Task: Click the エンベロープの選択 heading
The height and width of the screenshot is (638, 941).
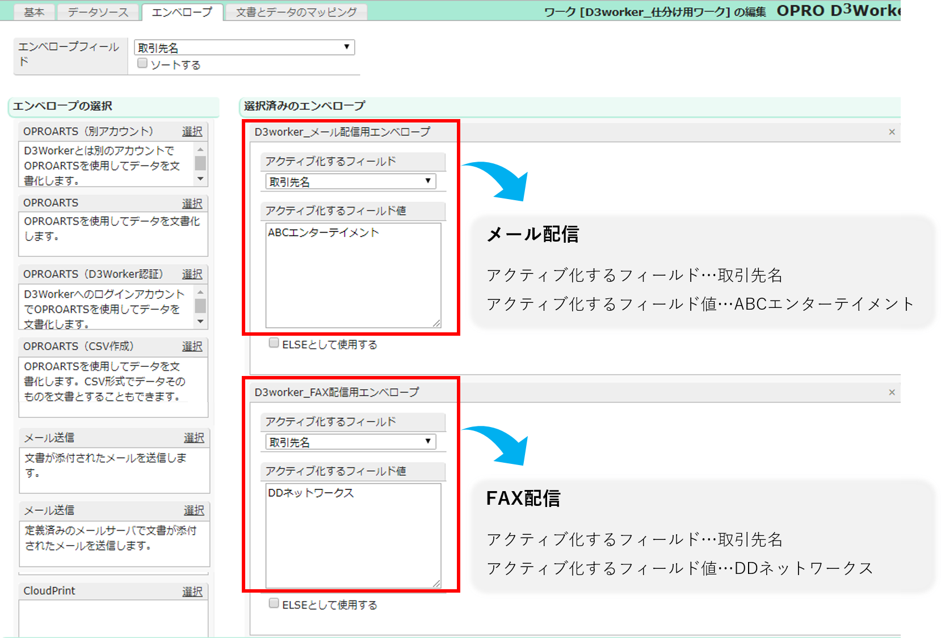Action: click(x=62, y=106)
